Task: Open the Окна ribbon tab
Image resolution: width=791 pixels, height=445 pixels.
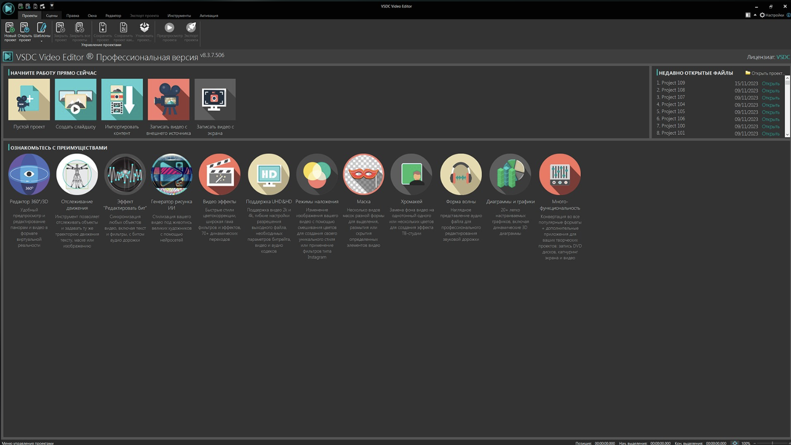Action: tap(92, 16)
